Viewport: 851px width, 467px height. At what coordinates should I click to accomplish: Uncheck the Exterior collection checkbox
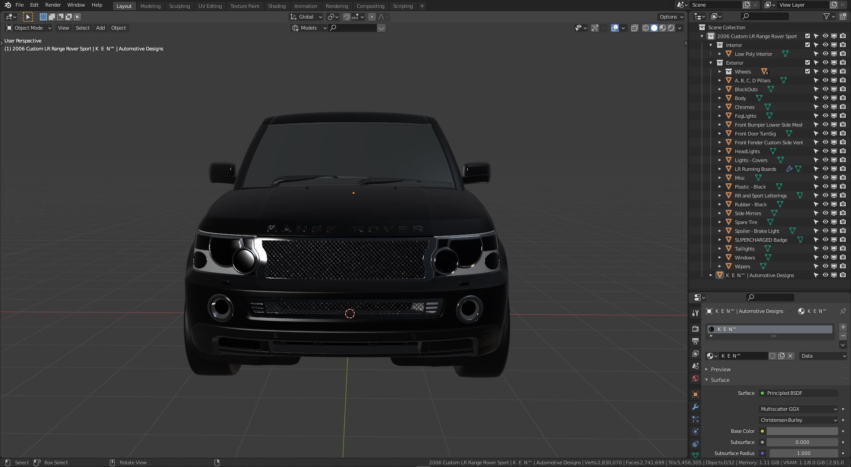click(x=808, y=62)
